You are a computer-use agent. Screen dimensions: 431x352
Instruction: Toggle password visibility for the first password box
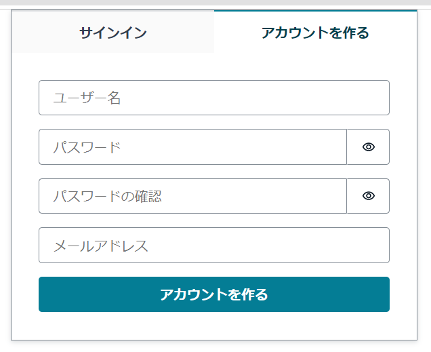(368, 146)
